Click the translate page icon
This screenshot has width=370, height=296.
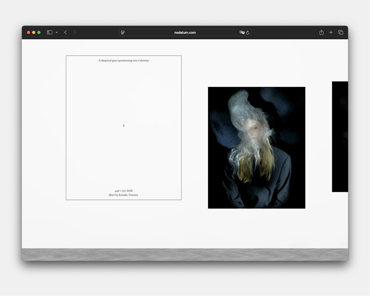242,32
